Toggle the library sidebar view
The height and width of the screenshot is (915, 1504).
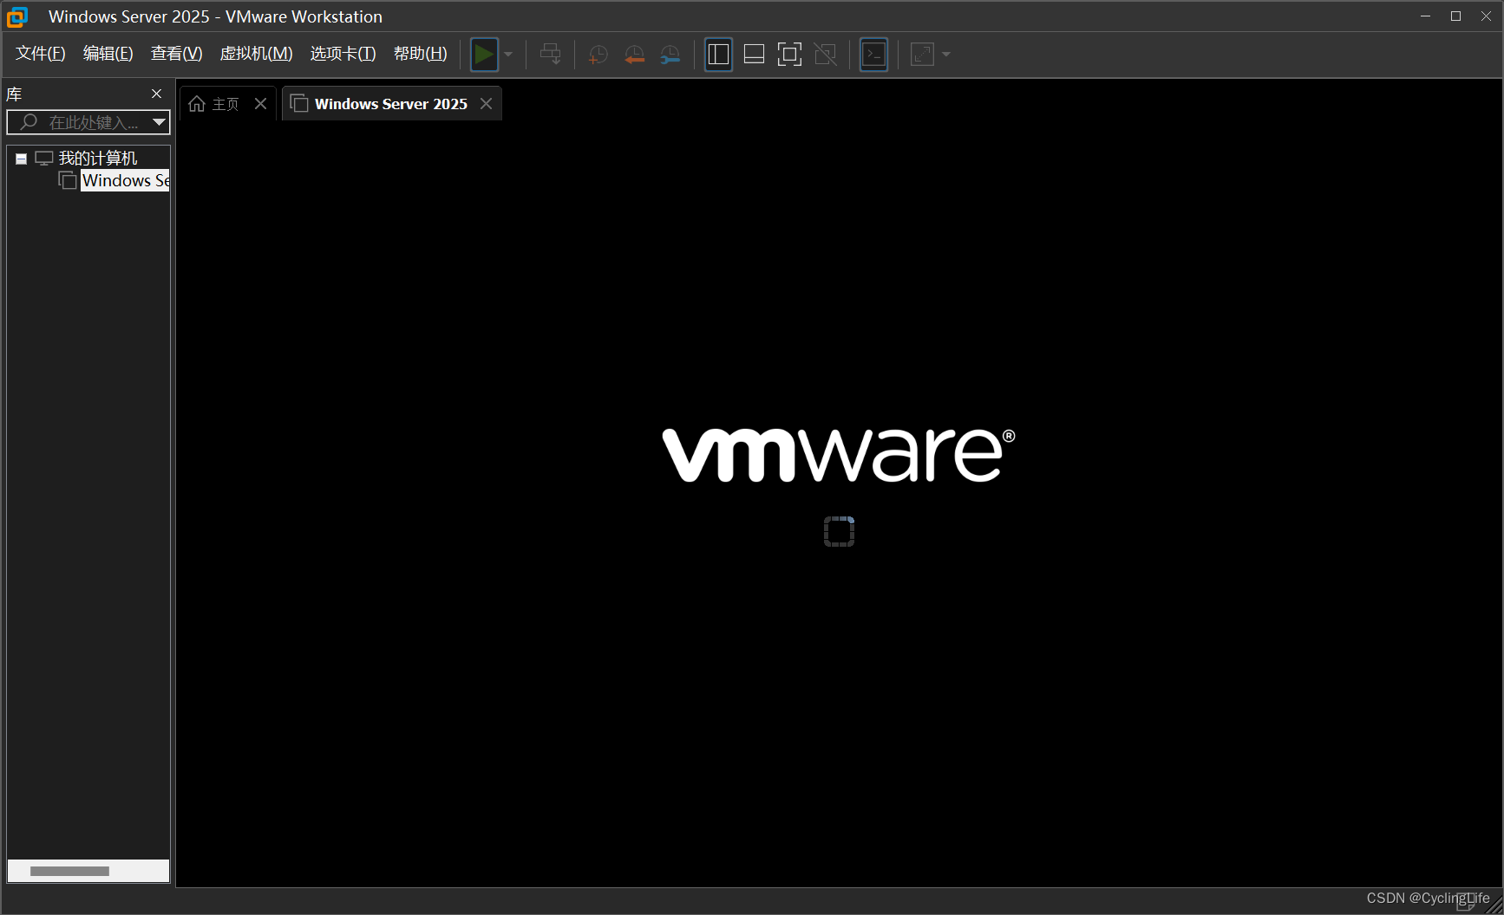click(718, 55)
